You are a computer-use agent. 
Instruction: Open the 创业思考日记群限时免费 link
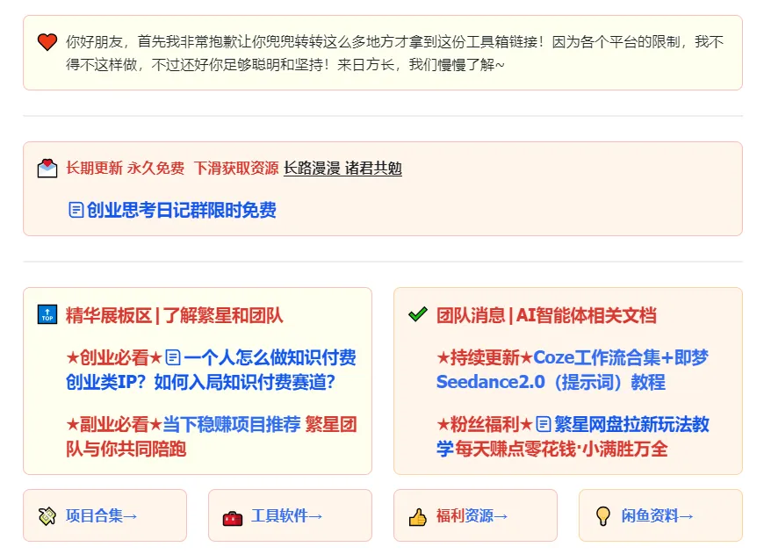[x=181, y=210]
